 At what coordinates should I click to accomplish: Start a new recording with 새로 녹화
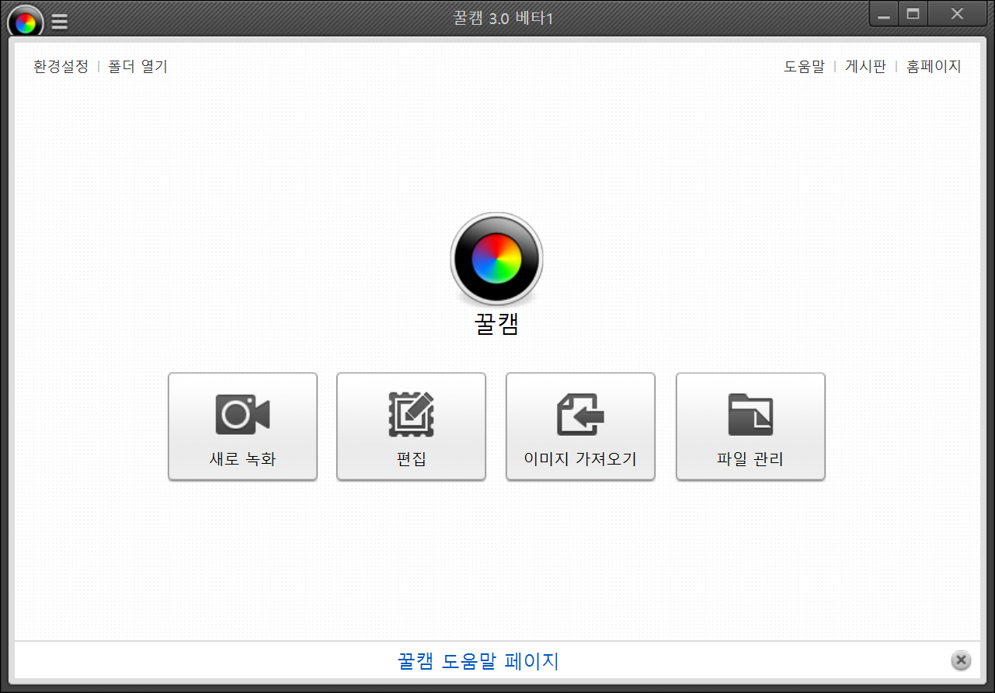[x=242, y=427]
